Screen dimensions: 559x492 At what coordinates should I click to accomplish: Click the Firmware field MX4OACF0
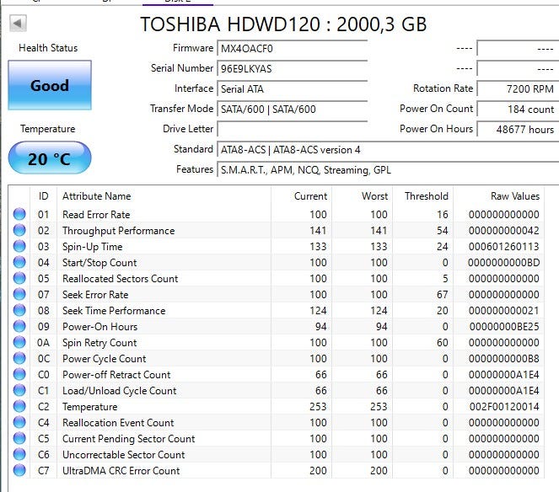[292, 49]
